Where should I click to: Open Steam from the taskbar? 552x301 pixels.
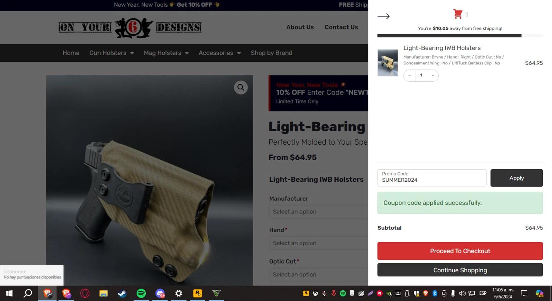tap(122, 293)
